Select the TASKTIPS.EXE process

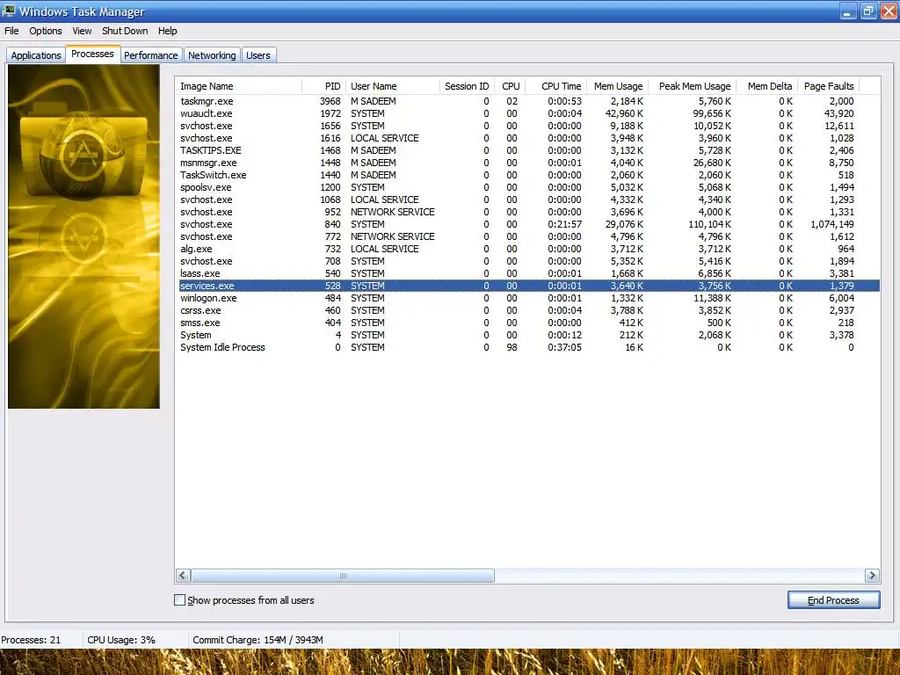pyautogui.click(x=529, y=150)
